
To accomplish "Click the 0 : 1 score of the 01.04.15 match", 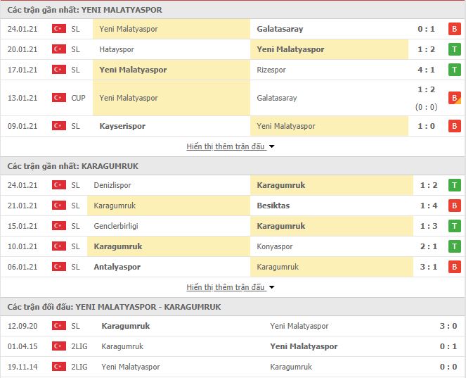I will (448, 346).
